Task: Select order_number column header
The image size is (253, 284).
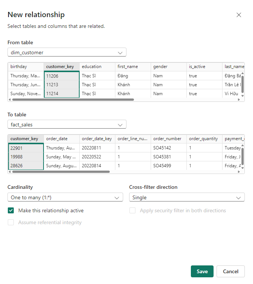Action: point(169,139)
